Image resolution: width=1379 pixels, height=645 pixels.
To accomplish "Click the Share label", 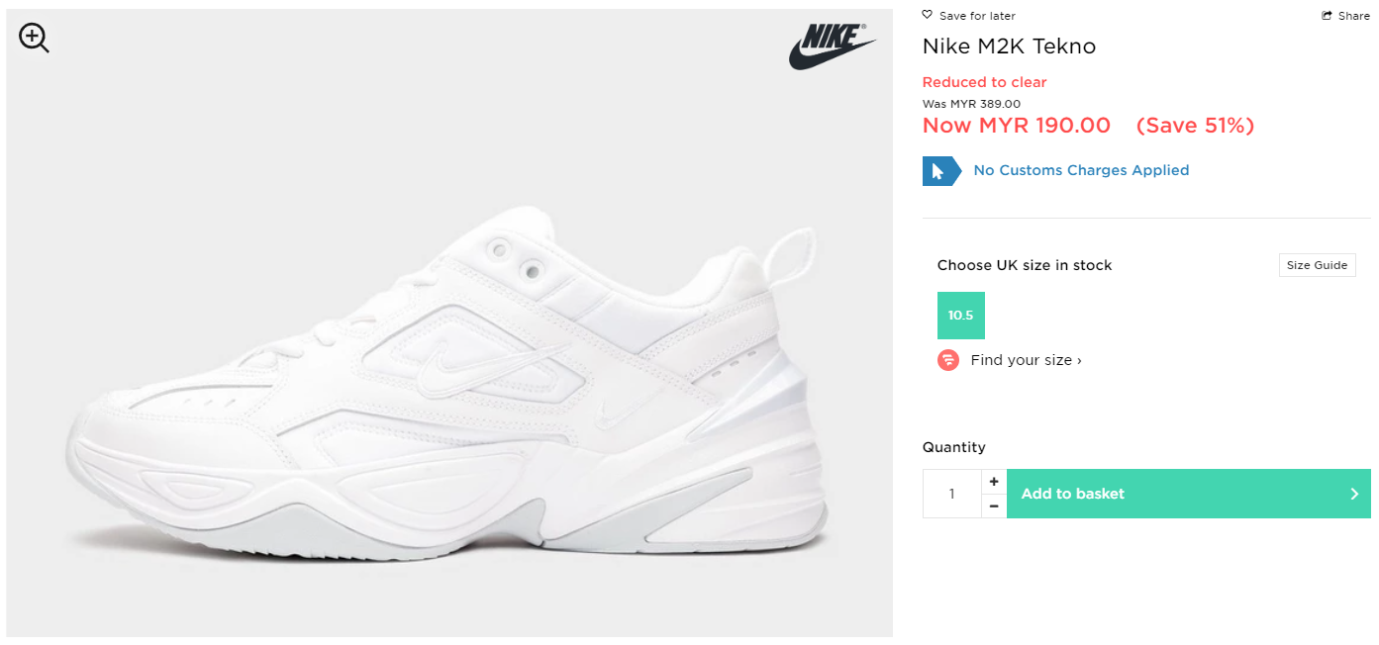I will (1354, 16).
